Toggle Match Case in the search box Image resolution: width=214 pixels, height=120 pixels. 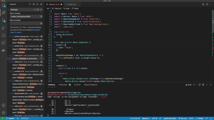click(35, 10)
